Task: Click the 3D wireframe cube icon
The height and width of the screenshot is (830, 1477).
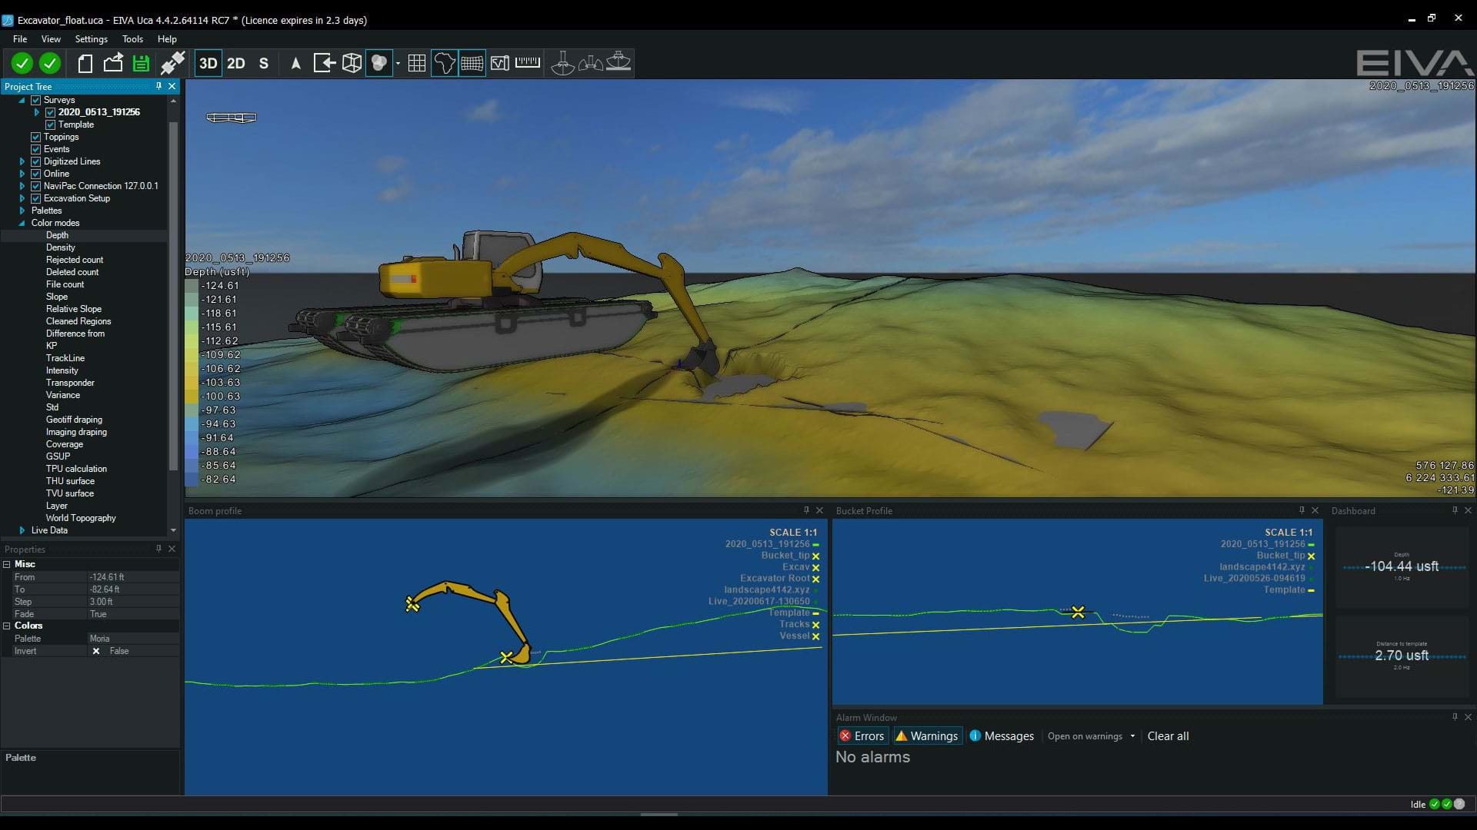Action: [x=352, y=63]
